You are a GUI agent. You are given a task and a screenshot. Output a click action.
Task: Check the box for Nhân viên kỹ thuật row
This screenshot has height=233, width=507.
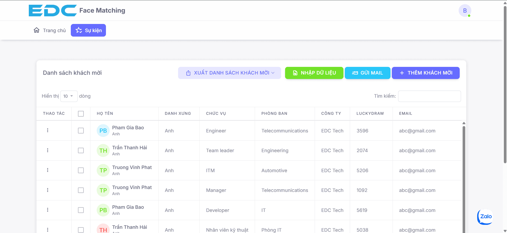pyautogui.click(x=81, y=230)
